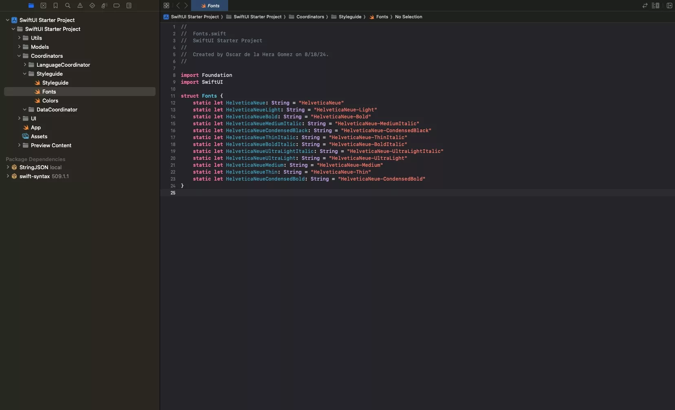Collapse the Coordinators folder
675x410 pixels.
click(19, 56)
